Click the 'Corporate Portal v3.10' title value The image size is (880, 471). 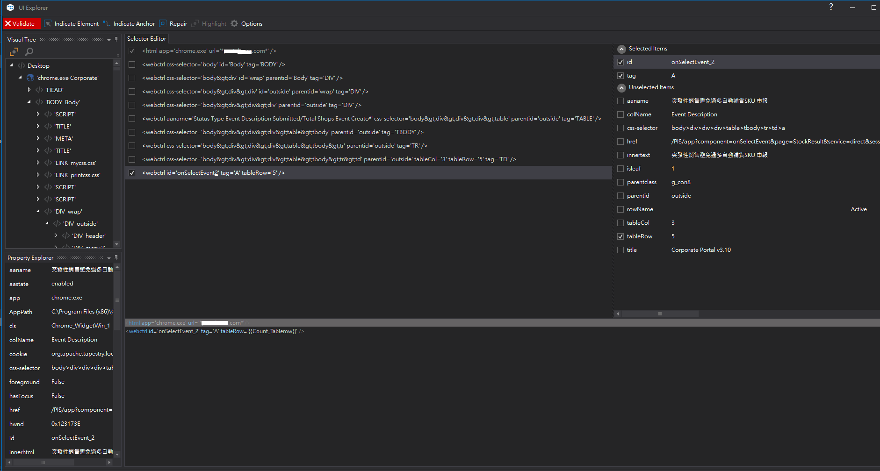pos(701,250)
